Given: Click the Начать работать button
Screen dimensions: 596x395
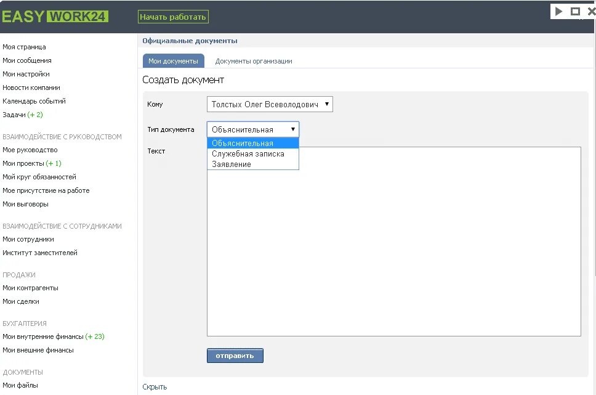Looking at the screenshot, I should point(173,17).
